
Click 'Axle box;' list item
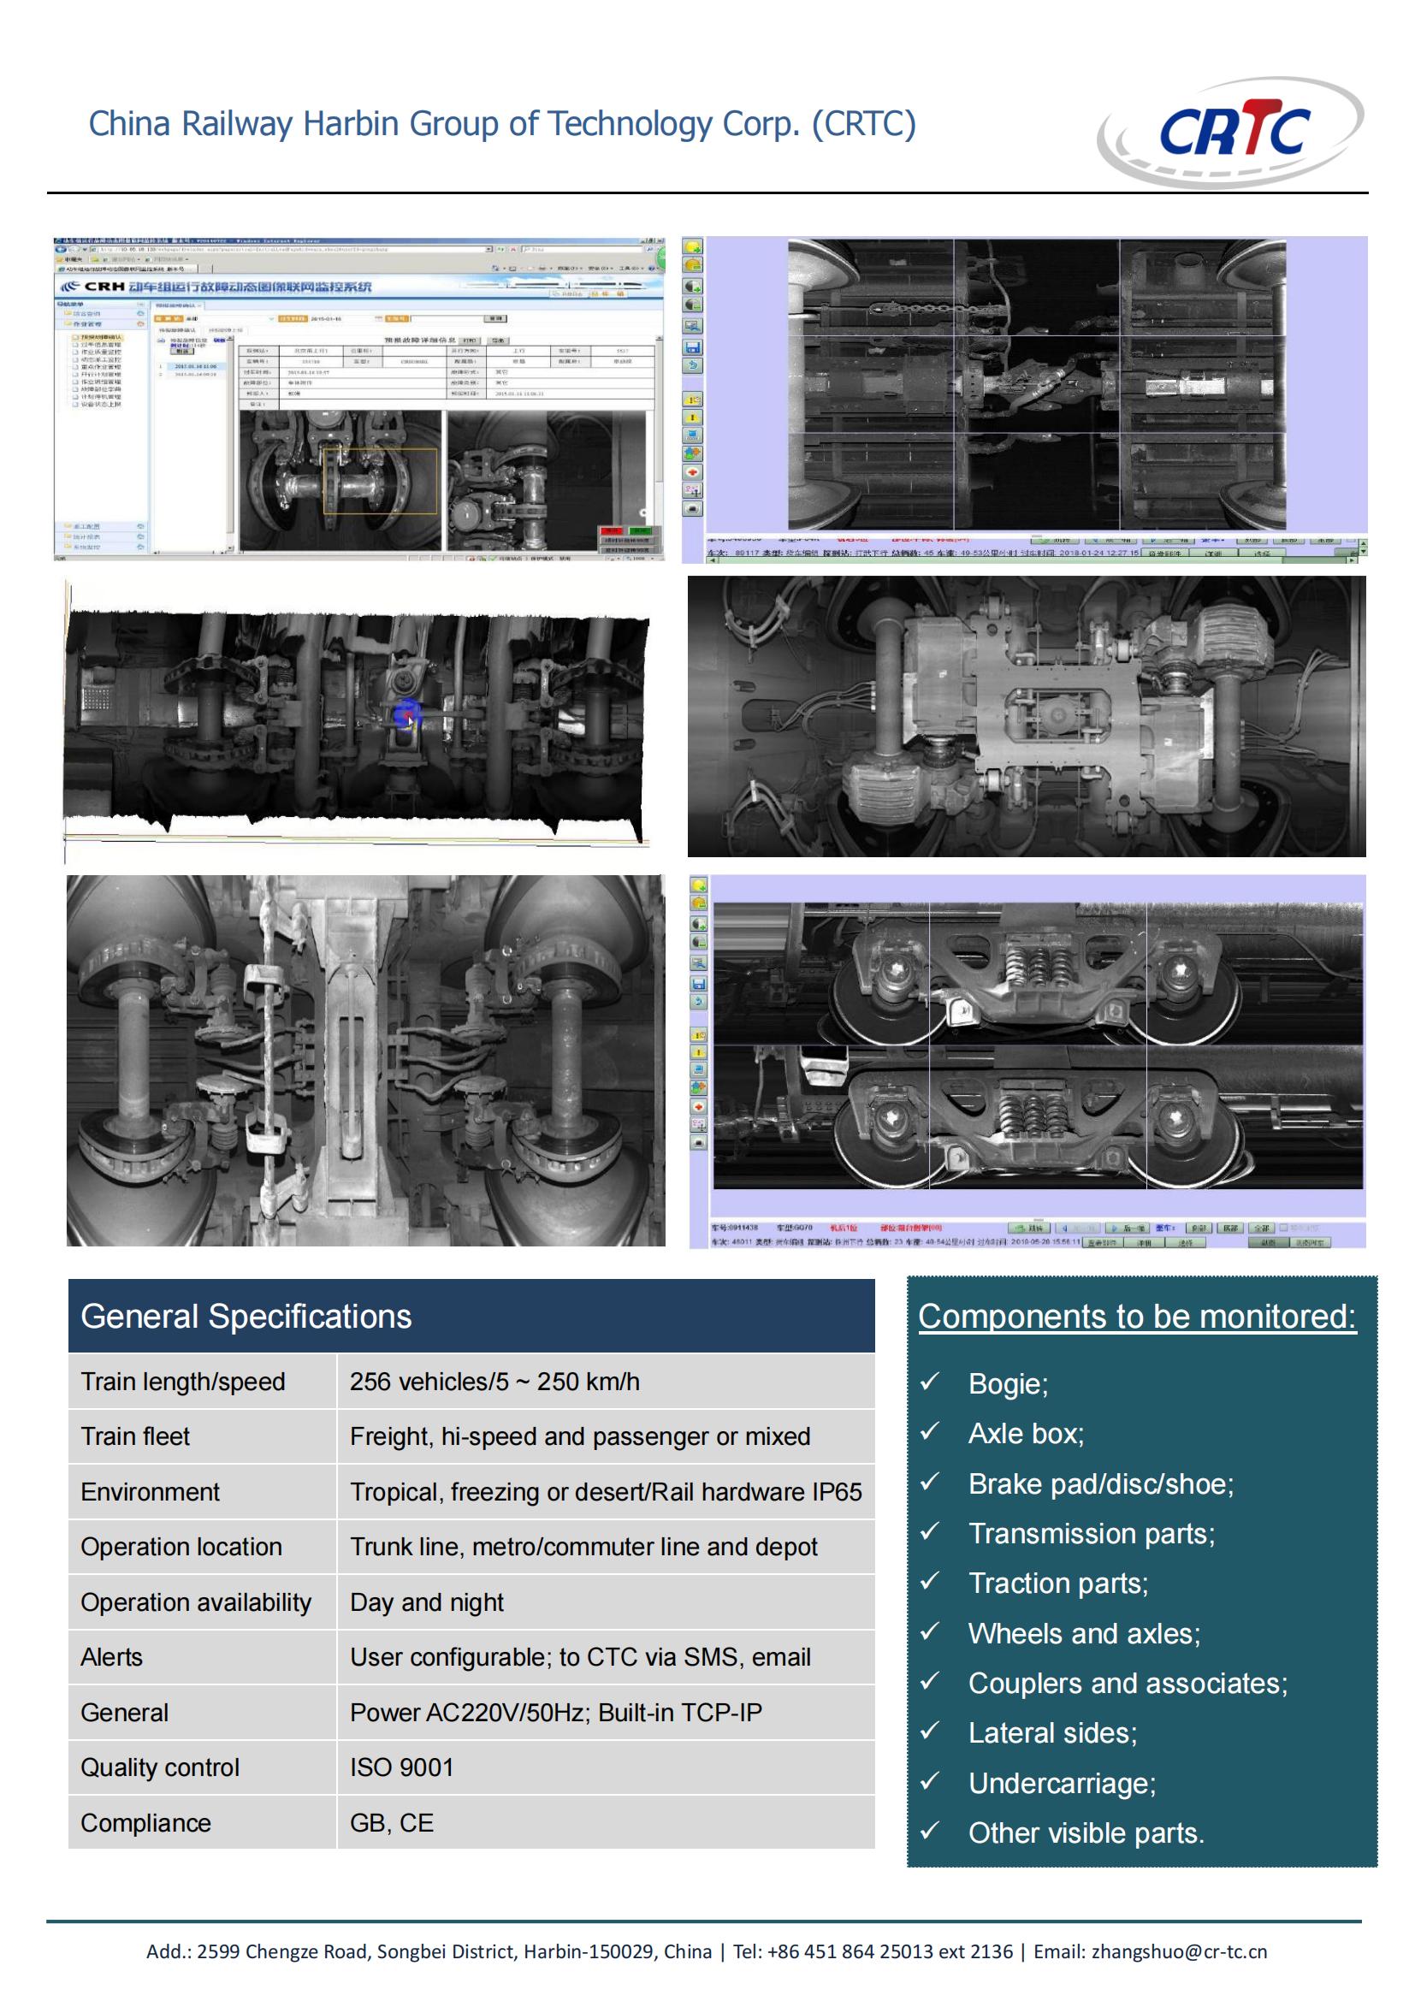(x=1027, y=1434)
